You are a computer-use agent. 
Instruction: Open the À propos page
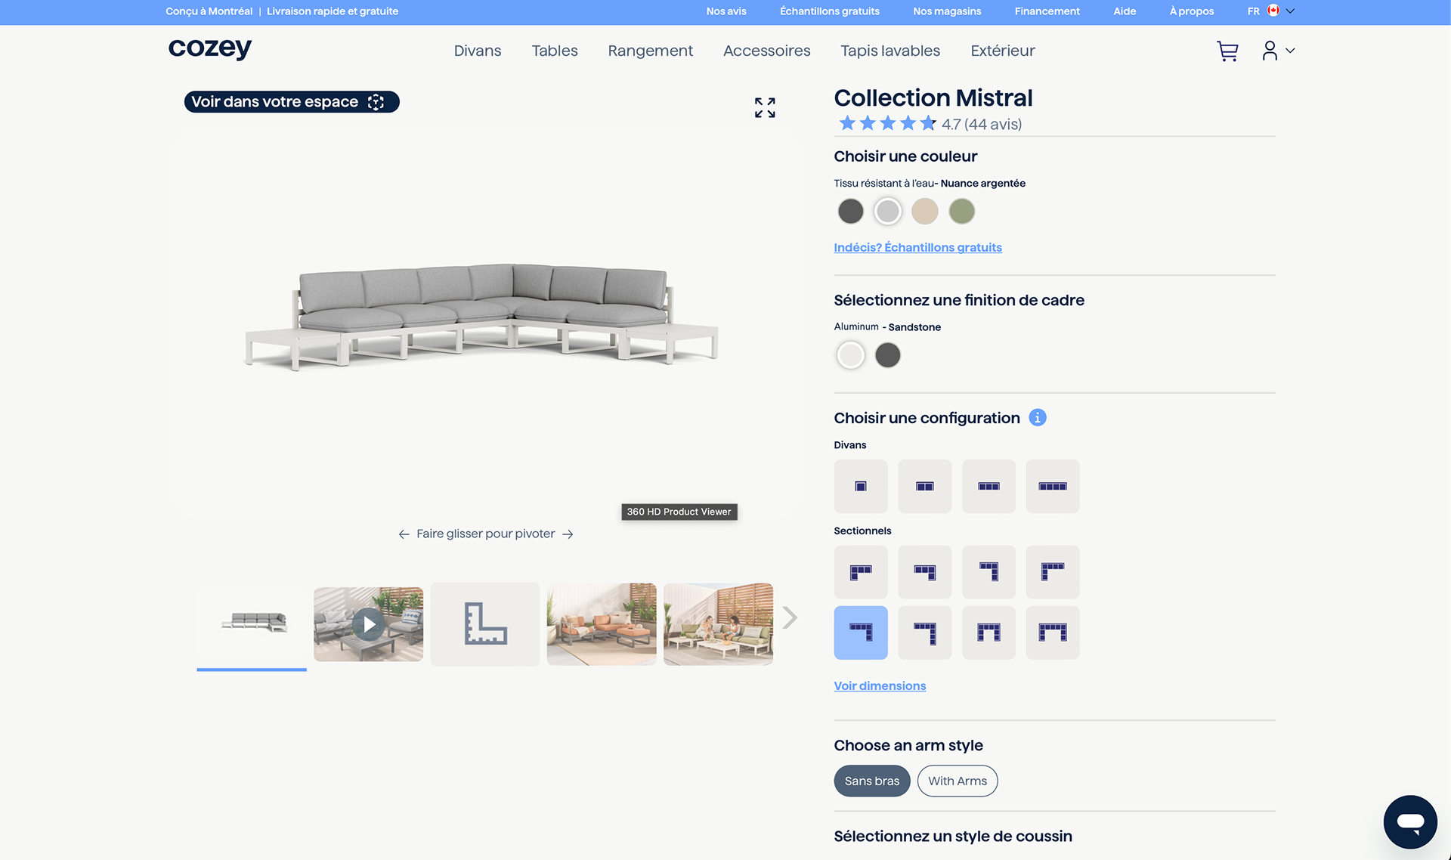[x=1192, y=11]
